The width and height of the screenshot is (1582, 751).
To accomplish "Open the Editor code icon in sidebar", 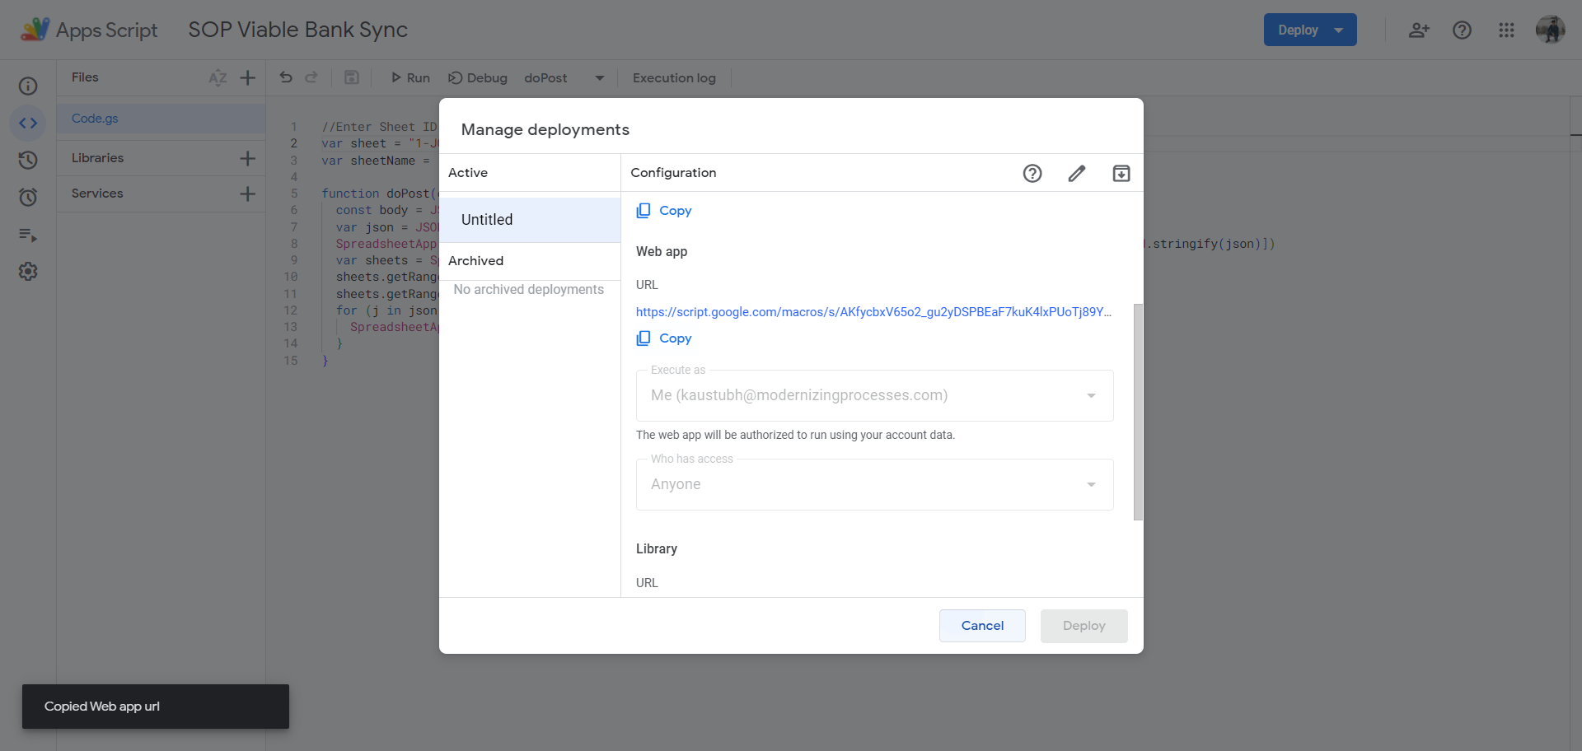I will coord(28,124).
